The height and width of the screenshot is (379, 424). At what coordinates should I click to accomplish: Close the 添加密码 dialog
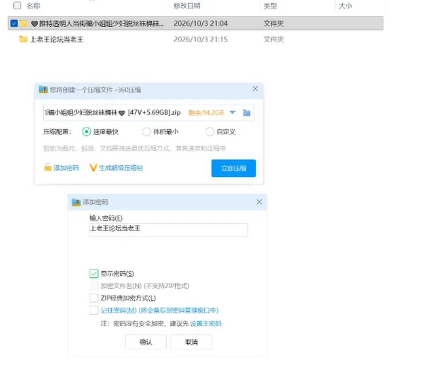tap(259, 202)
